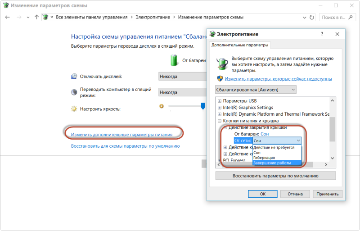The height and width of the screenshot is (231, 360).
Task: Expand the 'PCI Express' tree node
Action: coord(220,160)
